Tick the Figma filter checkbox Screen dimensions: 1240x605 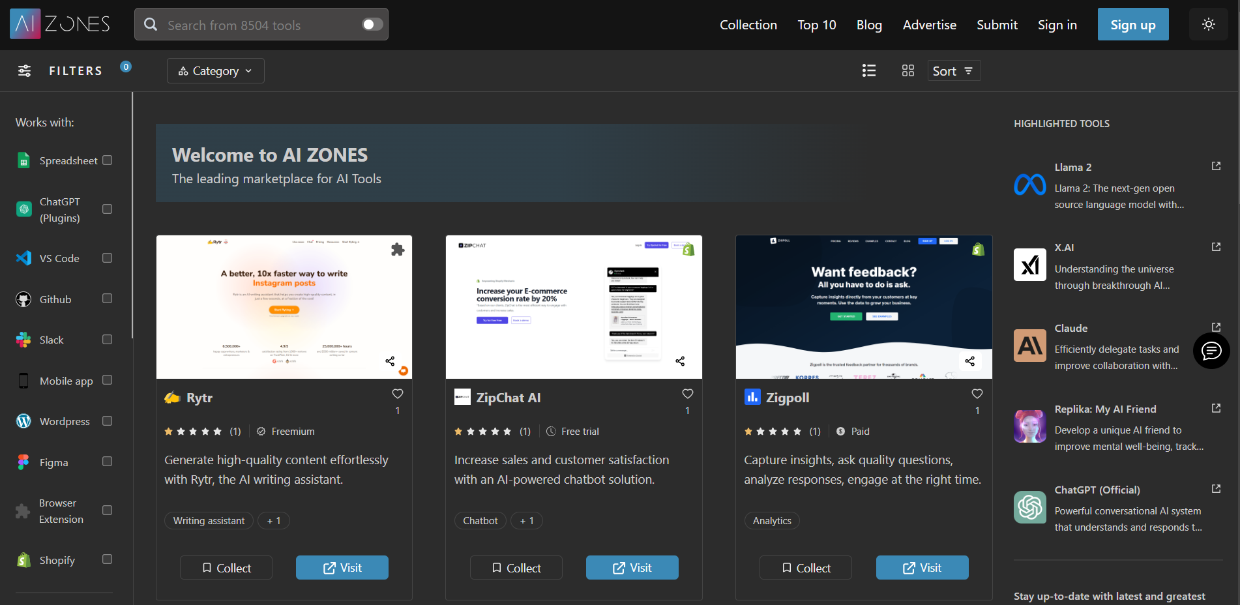pos(108,462)
